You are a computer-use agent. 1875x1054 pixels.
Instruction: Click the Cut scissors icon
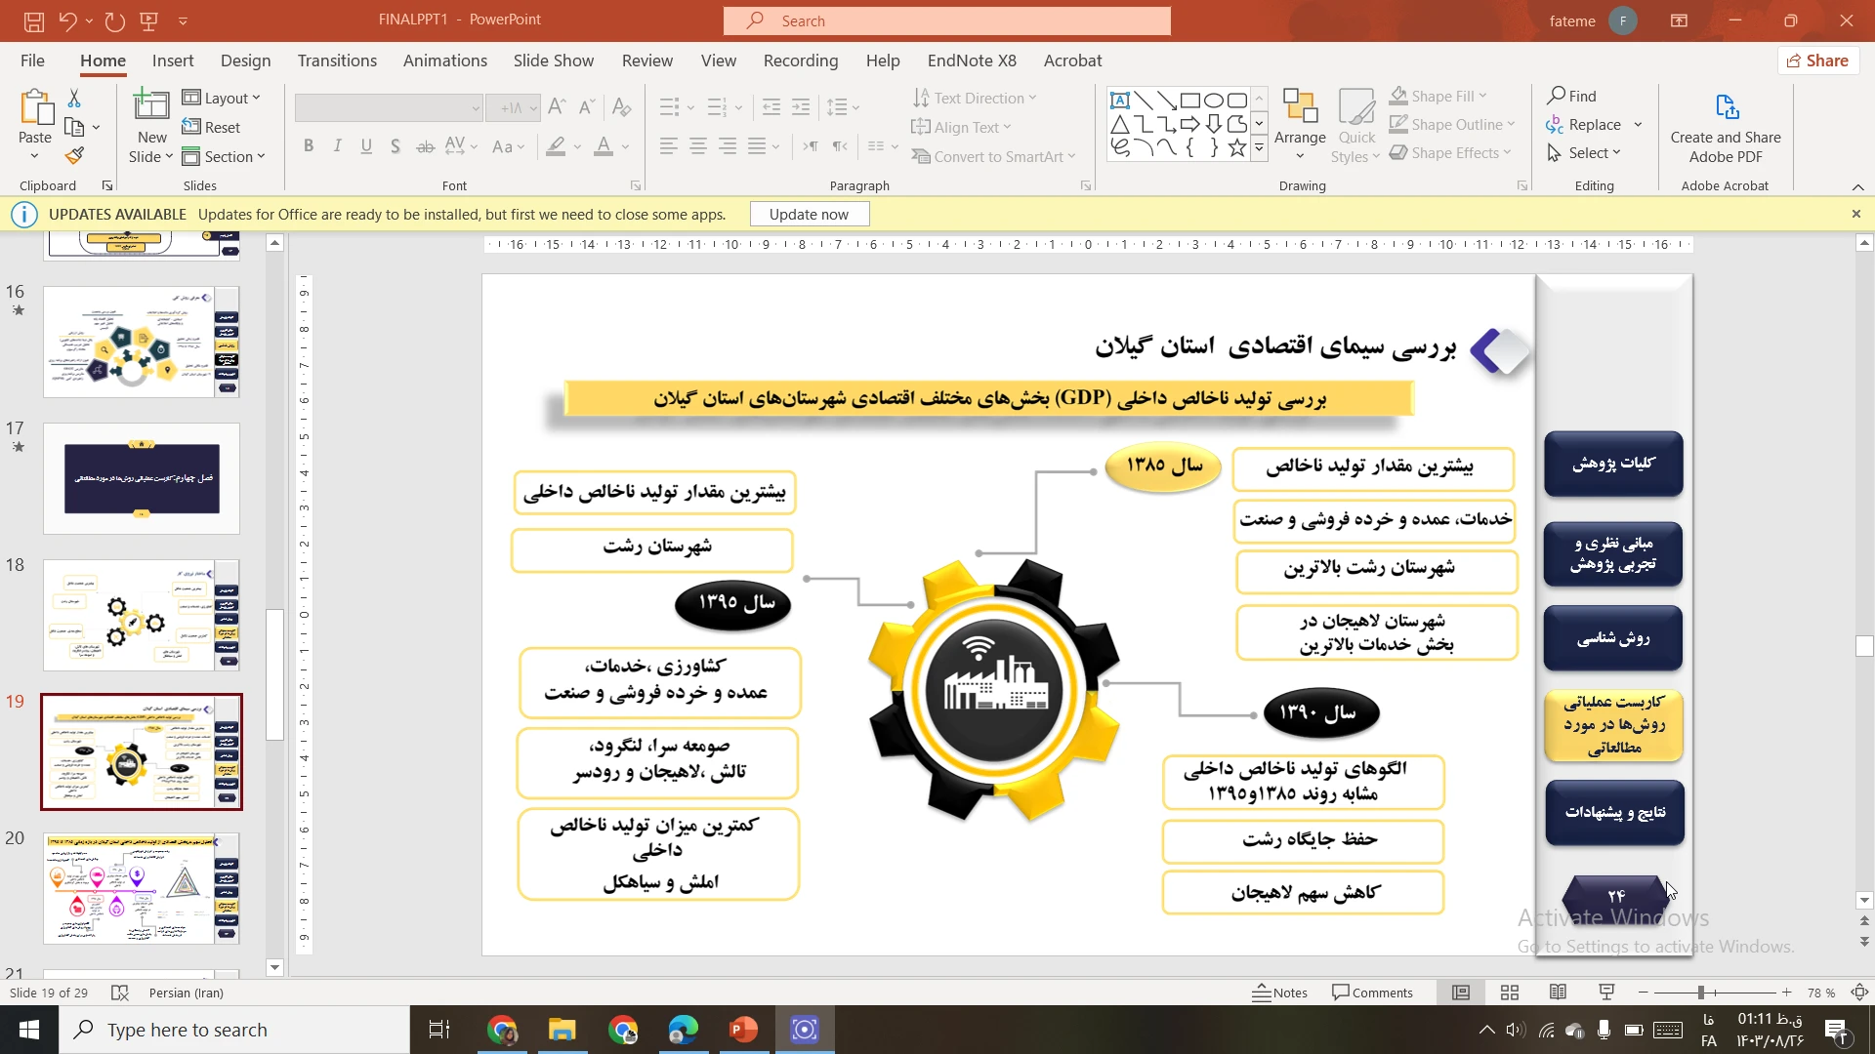[x=74, y=99]
